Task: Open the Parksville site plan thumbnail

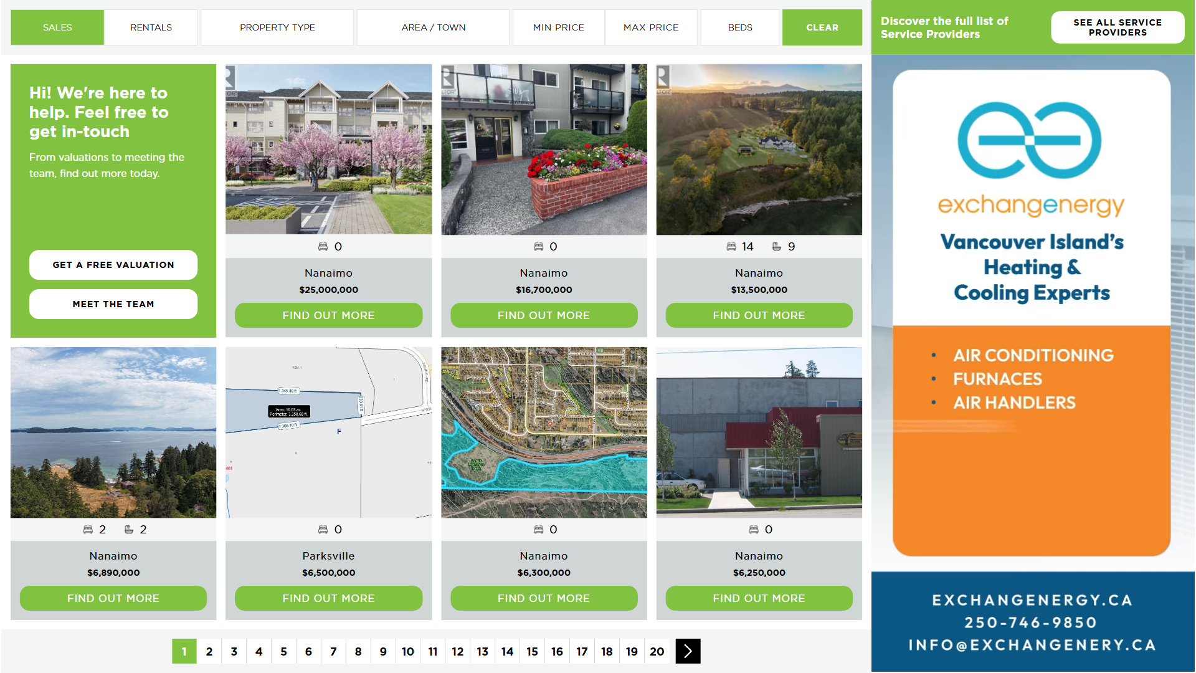Action: [328, 432]
